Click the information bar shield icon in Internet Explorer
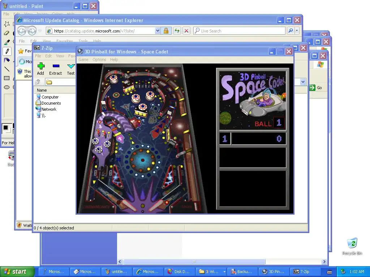Screen dimensions: 370x277 pyautogui.click(x=20, y=71)
